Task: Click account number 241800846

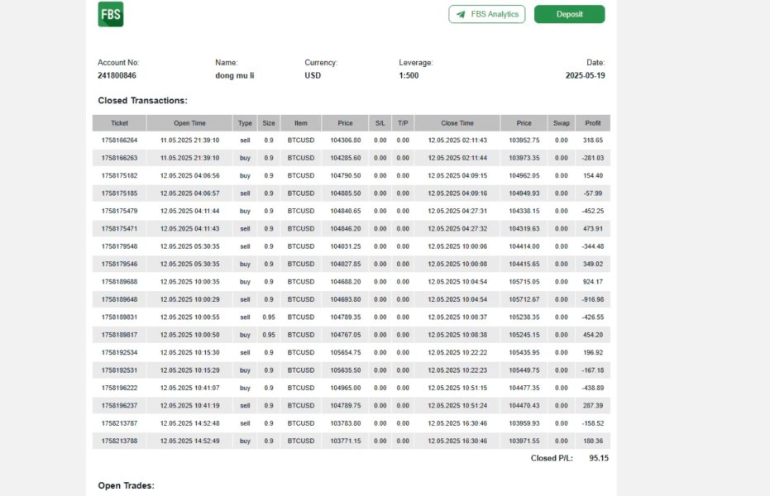Action: tap(117, 75)
